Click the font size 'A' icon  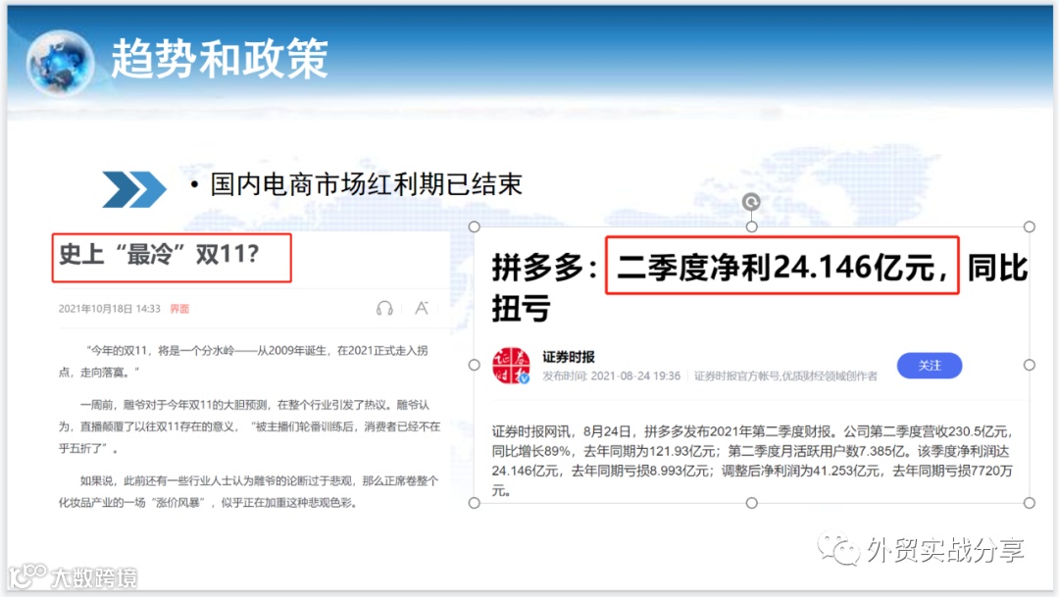coord(422,308)
